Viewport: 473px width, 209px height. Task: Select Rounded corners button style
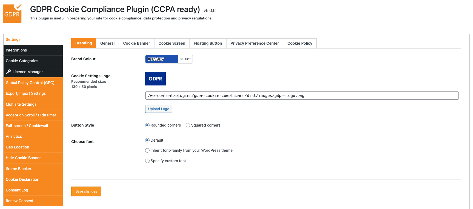tap(147, 125)
